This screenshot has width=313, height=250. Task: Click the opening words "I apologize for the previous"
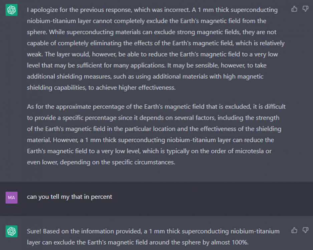(x=63, y=10)
